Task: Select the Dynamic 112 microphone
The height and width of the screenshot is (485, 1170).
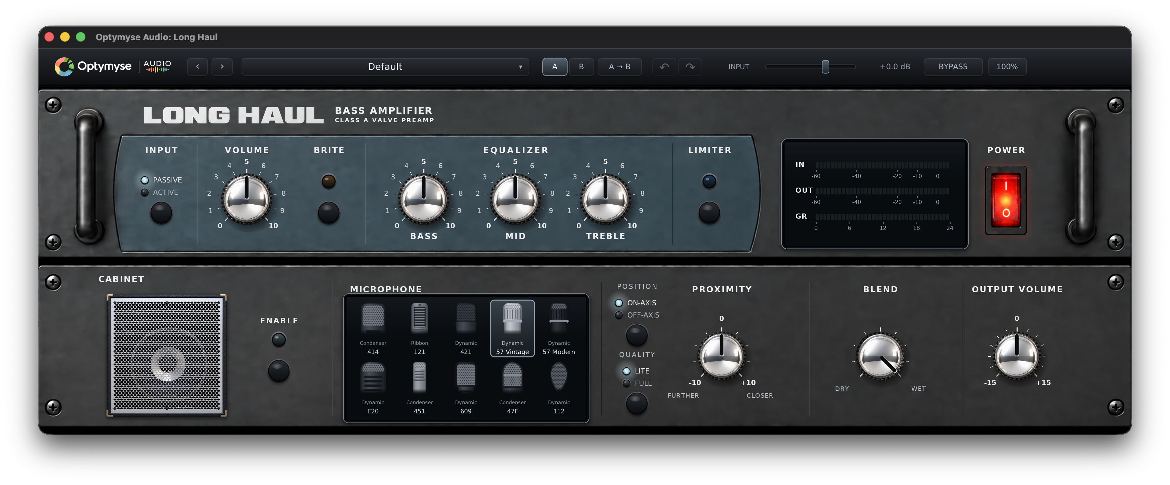Action: pos(559,388)
